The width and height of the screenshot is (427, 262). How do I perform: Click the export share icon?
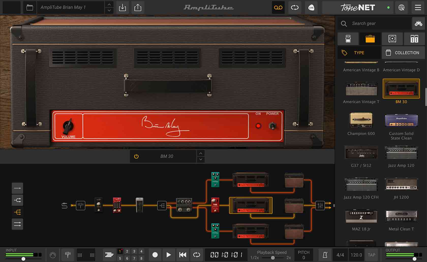(138, 7)
